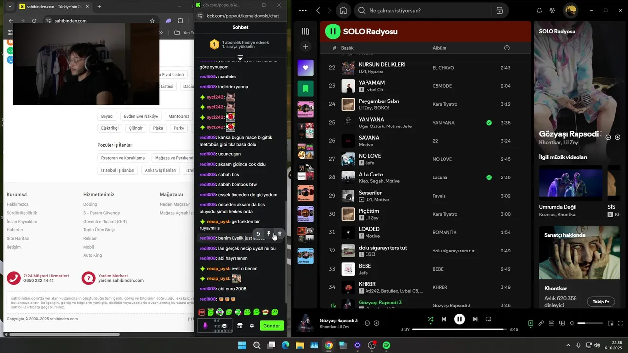Open Spotify browse icon in search bar

coord(499,10)
